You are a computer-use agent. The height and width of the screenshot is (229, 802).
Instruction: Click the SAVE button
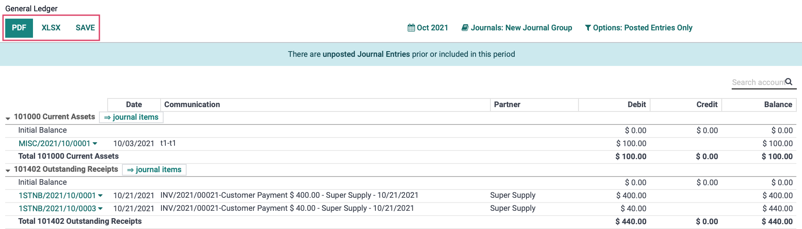[x=85, y=28]
